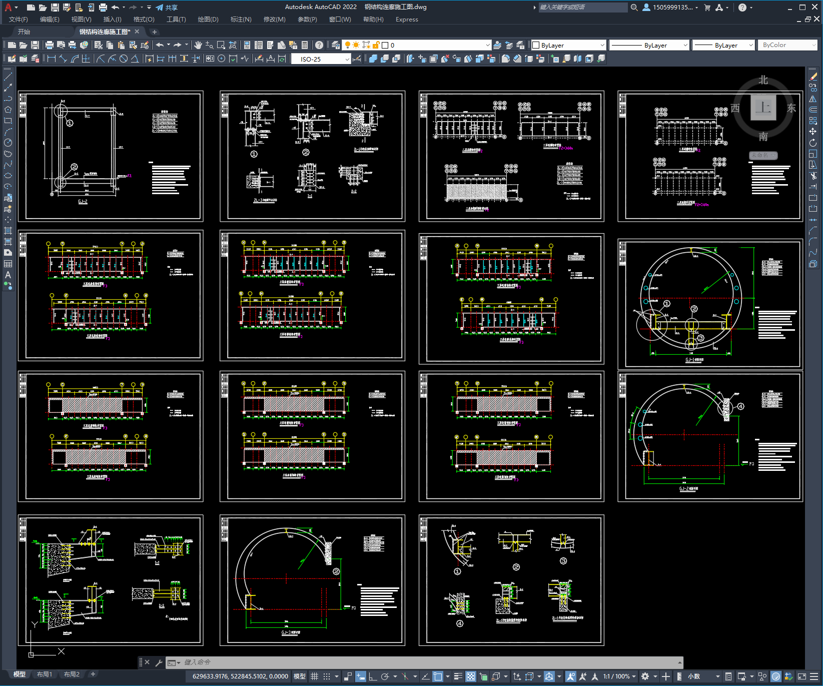Click the 共享 share button
The height and width of the screenshot is (686, 823).
167,8
